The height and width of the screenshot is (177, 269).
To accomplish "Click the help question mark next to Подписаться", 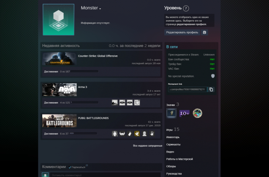I will tap(87, 166).
